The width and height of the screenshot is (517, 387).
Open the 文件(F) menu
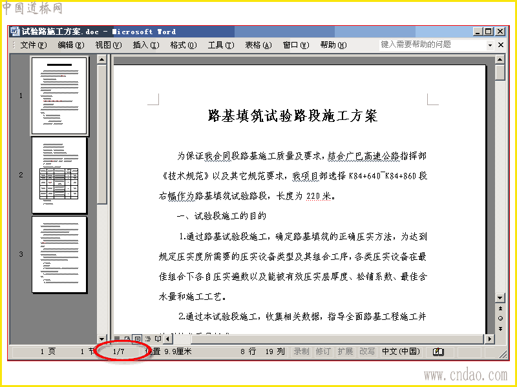coord(34,45)
